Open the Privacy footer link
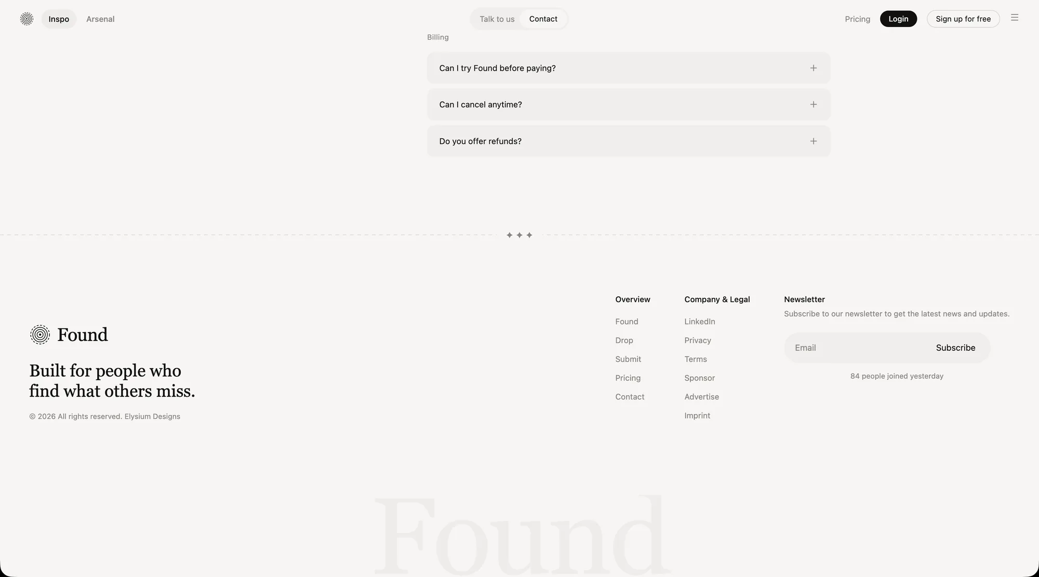 (698, 340)
